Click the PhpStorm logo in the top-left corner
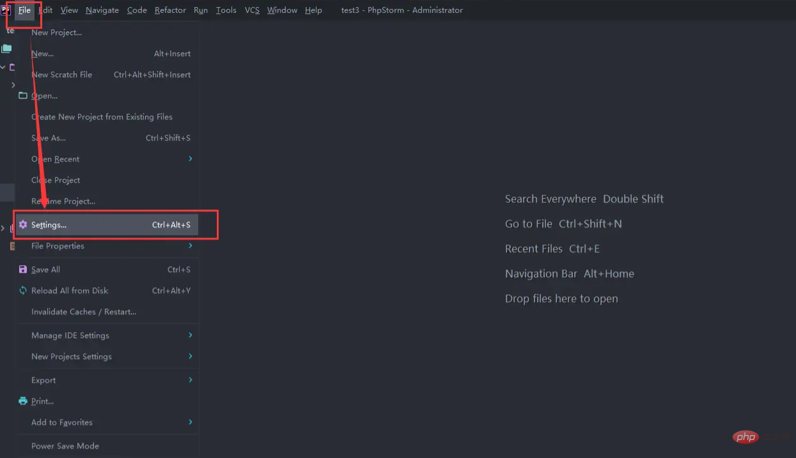The height and width of the screenshot is (458, 796). [7, 10]
